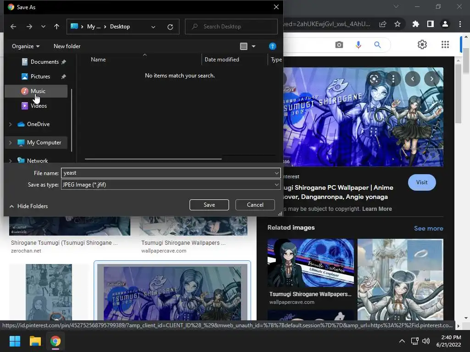The width and height of the screenshot is (470, 352).
Task: Show hidden tray icons chevron
Action: (402, 341)
